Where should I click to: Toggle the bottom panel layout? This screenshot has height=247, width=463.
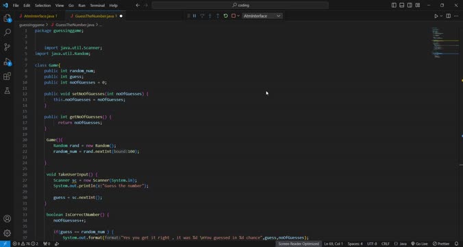pos(401,5)
